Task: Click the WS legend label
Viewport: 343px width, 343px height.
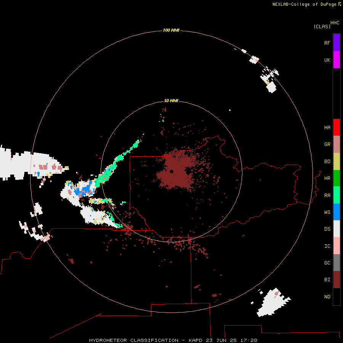Action: 327,212
